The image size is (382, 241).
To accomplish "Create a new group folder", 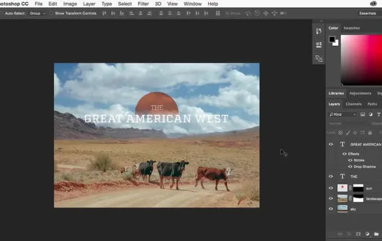I will point(377,234).
